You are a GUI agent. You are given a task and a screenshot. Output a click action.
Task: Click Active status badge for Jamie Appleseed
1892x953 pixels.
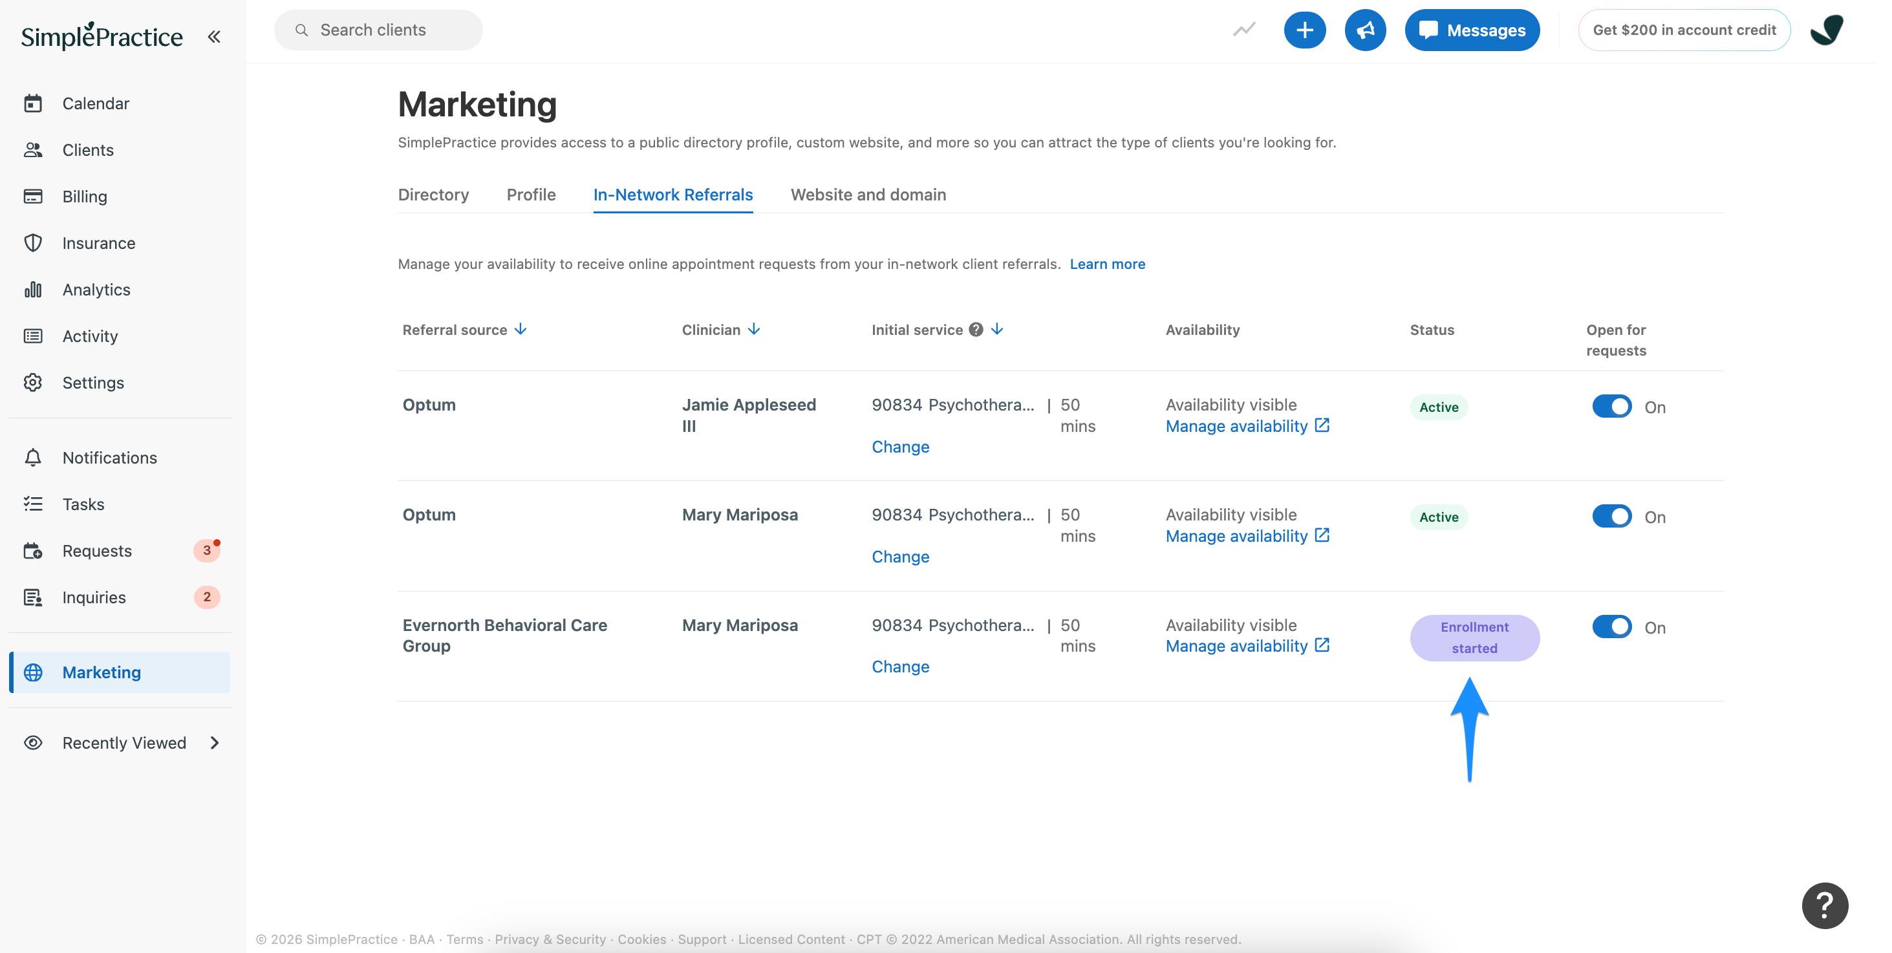pos(1438,407)
